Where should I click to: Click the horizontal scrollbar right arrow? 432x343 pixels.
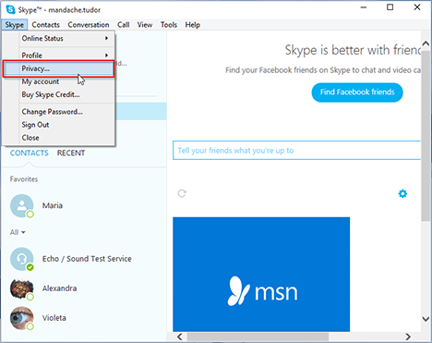[408, 337]
